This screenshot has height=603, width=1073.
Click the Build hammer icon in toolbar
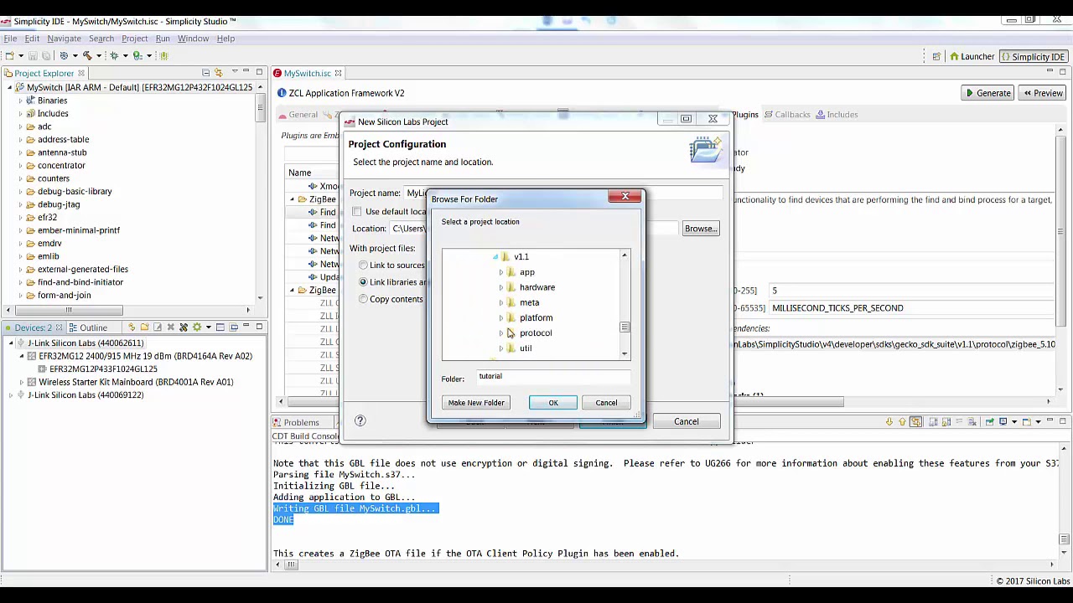coord(86,55)
